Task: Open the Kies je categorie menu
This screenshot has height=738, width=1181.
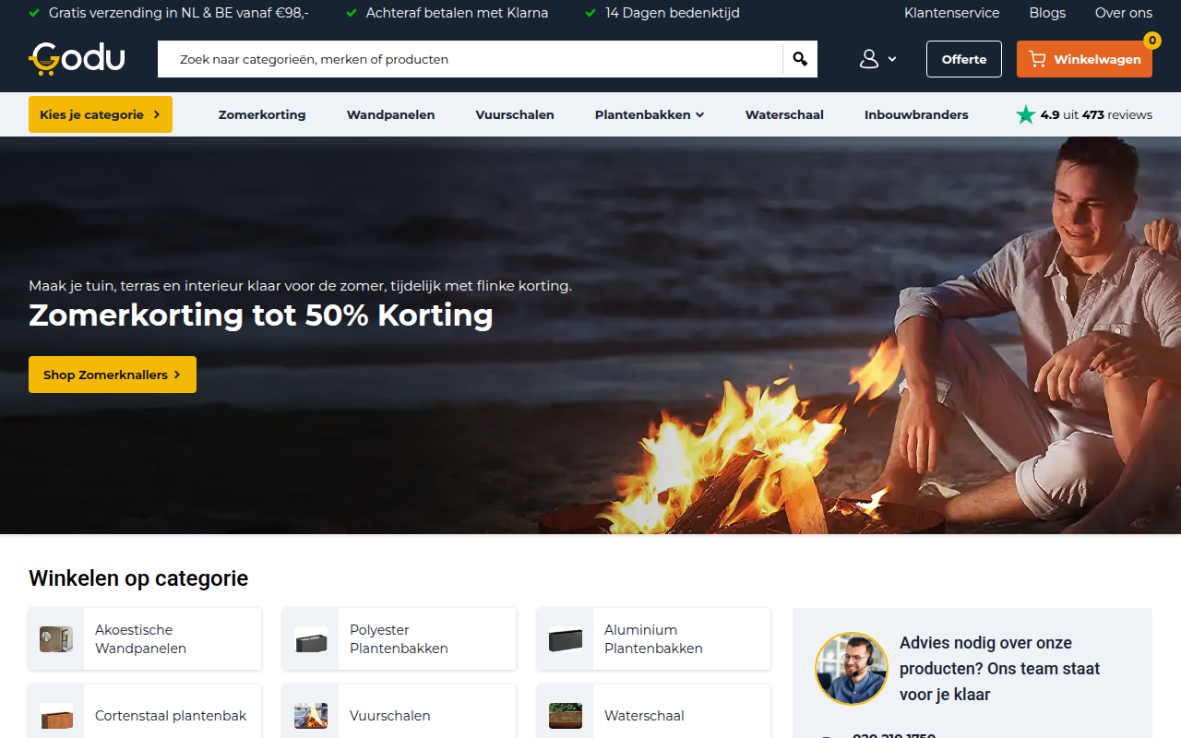Action: point(101,114)
